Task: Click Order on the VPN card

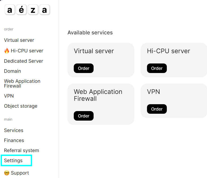Action: (157, 109)
